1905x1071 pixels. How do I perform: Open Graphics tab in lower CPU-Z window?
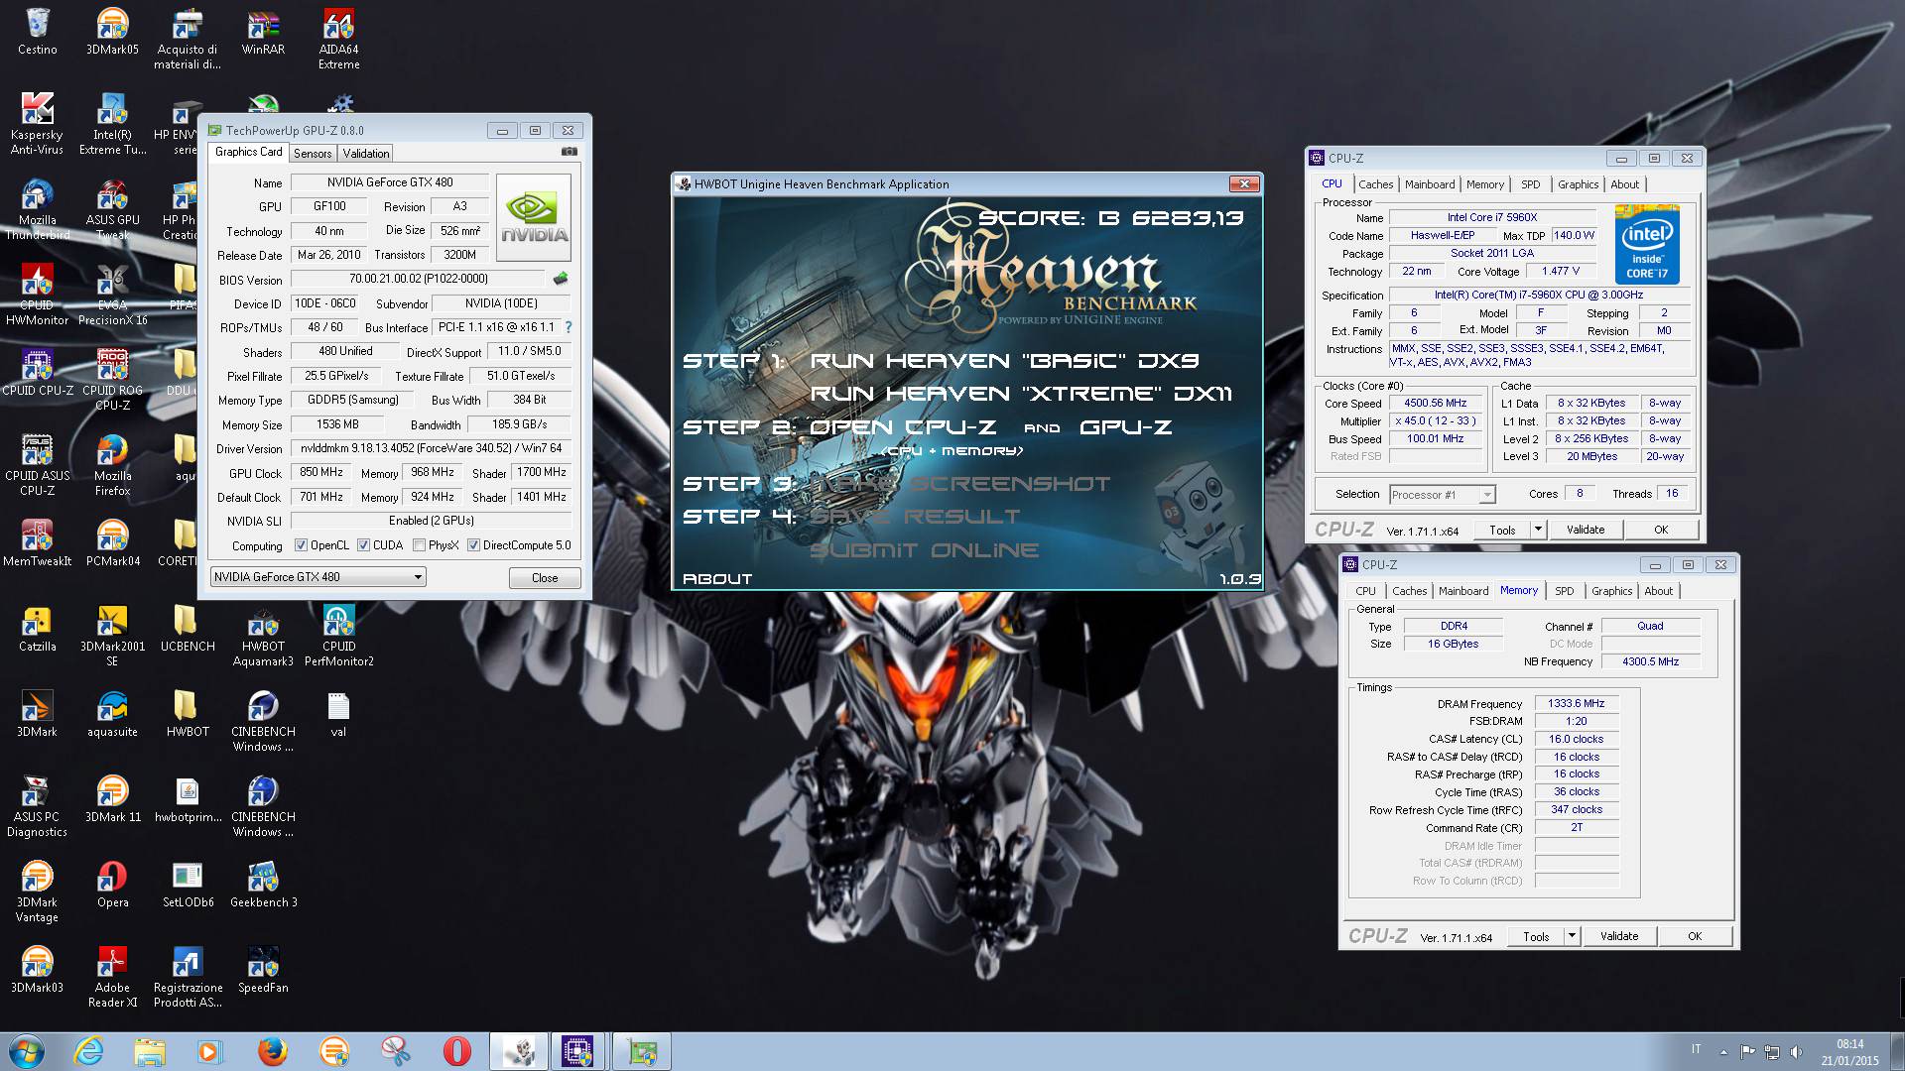(x=1611, y=591)
